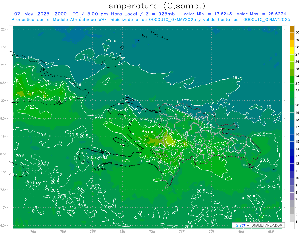The width and height of the screenshot is (304, 235).
Task: Click the legend value '16'
Action: click(297, 134)
